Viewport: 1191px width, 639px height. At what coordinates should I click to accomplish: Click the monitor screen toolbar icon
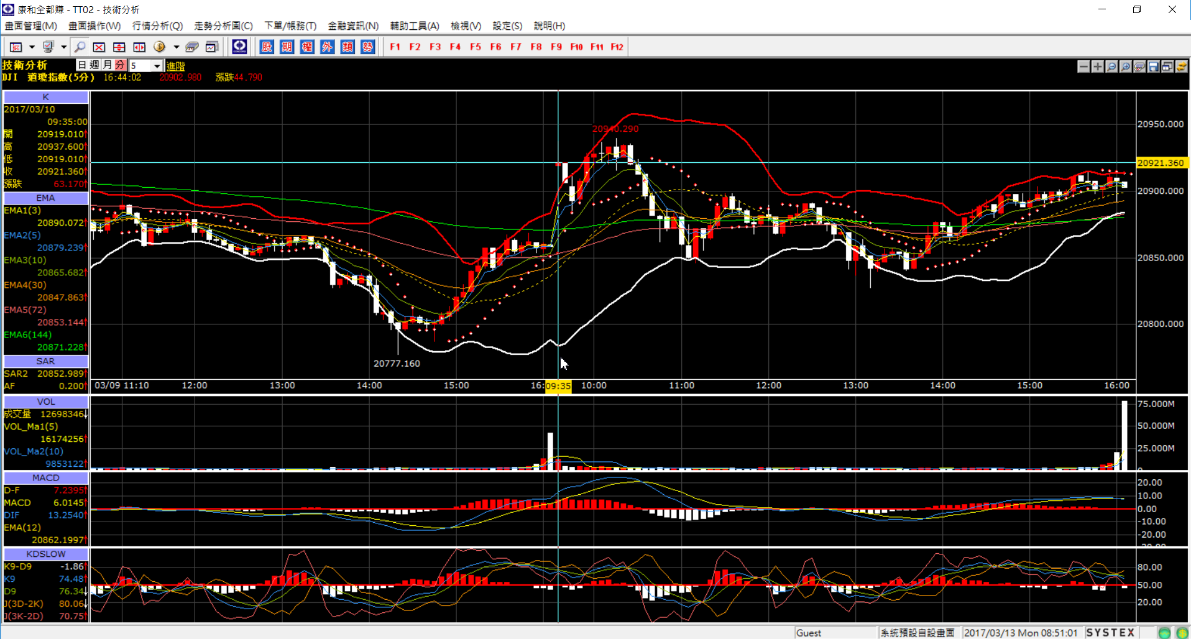click(x=48, y=47)
